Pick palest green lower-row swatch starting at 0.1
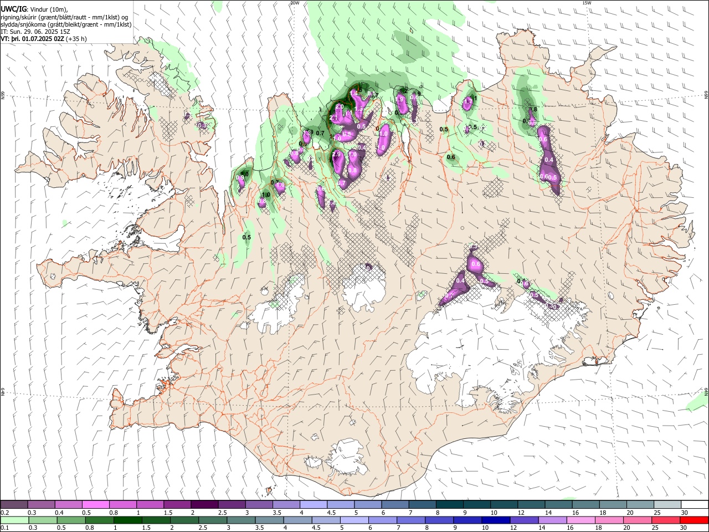 click(14, 520)
